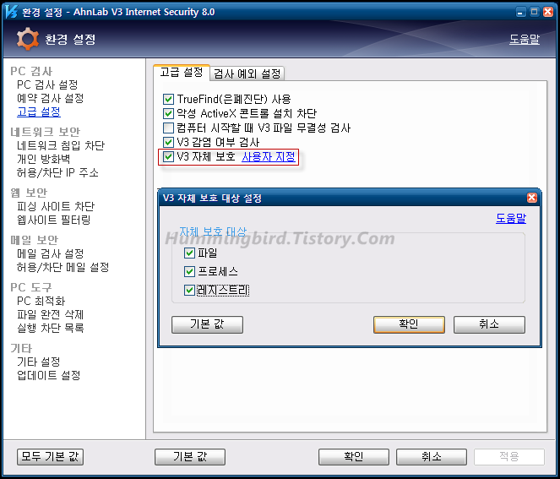Click the orange gear settings icon
560x479 pixels.
click(x=28, y=40)
